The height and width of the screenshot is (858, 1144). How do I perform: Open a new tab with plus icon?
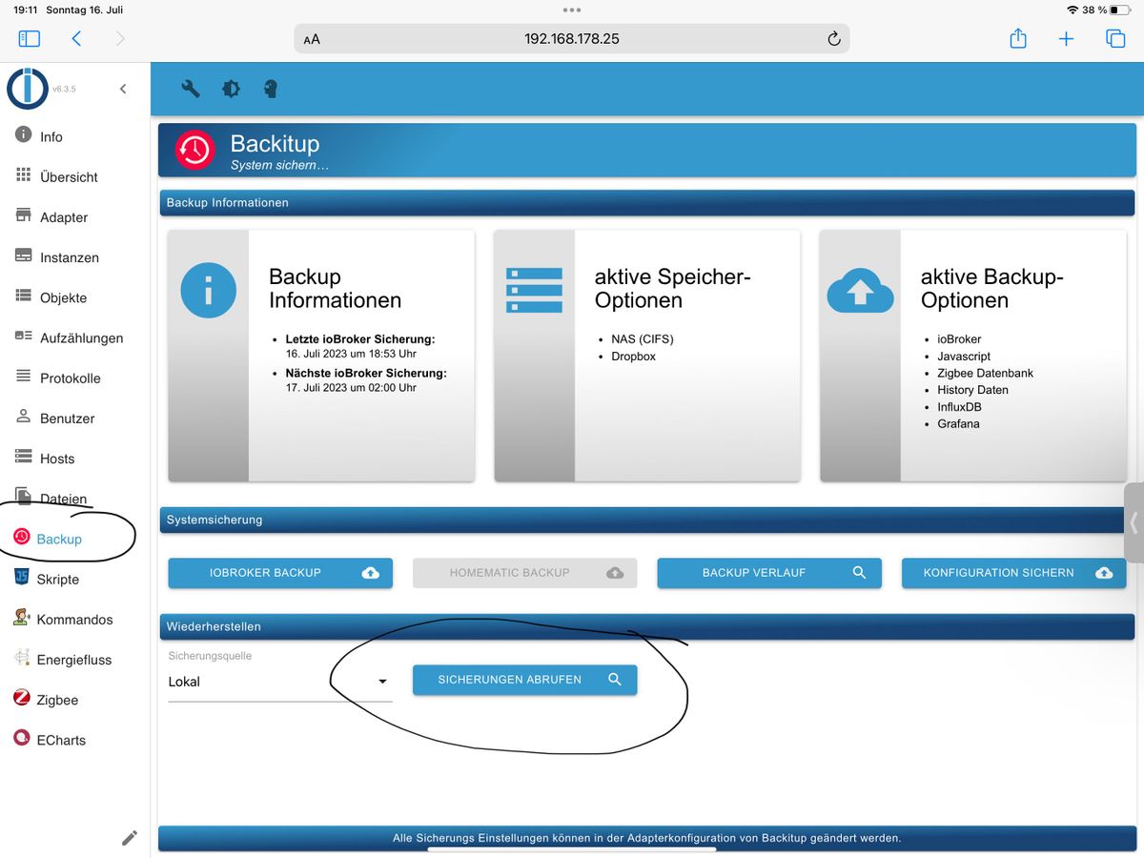pos(1066,38)
